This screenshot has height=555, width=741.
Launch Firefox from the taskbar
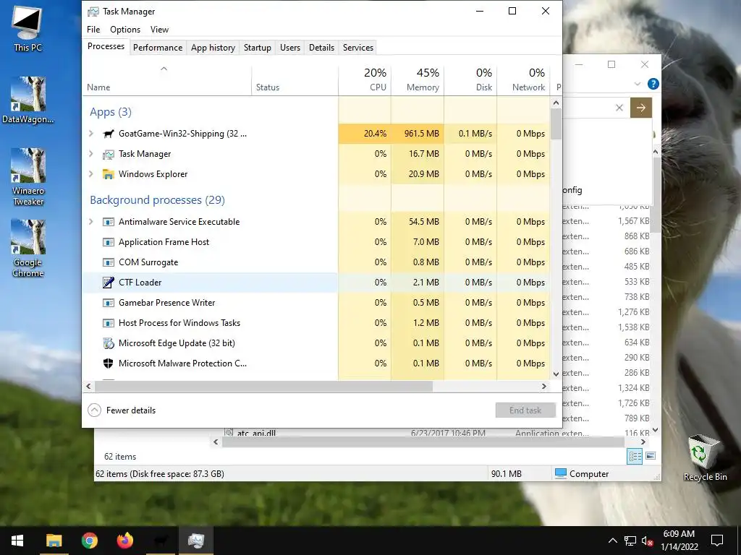[x=124, y=541]
